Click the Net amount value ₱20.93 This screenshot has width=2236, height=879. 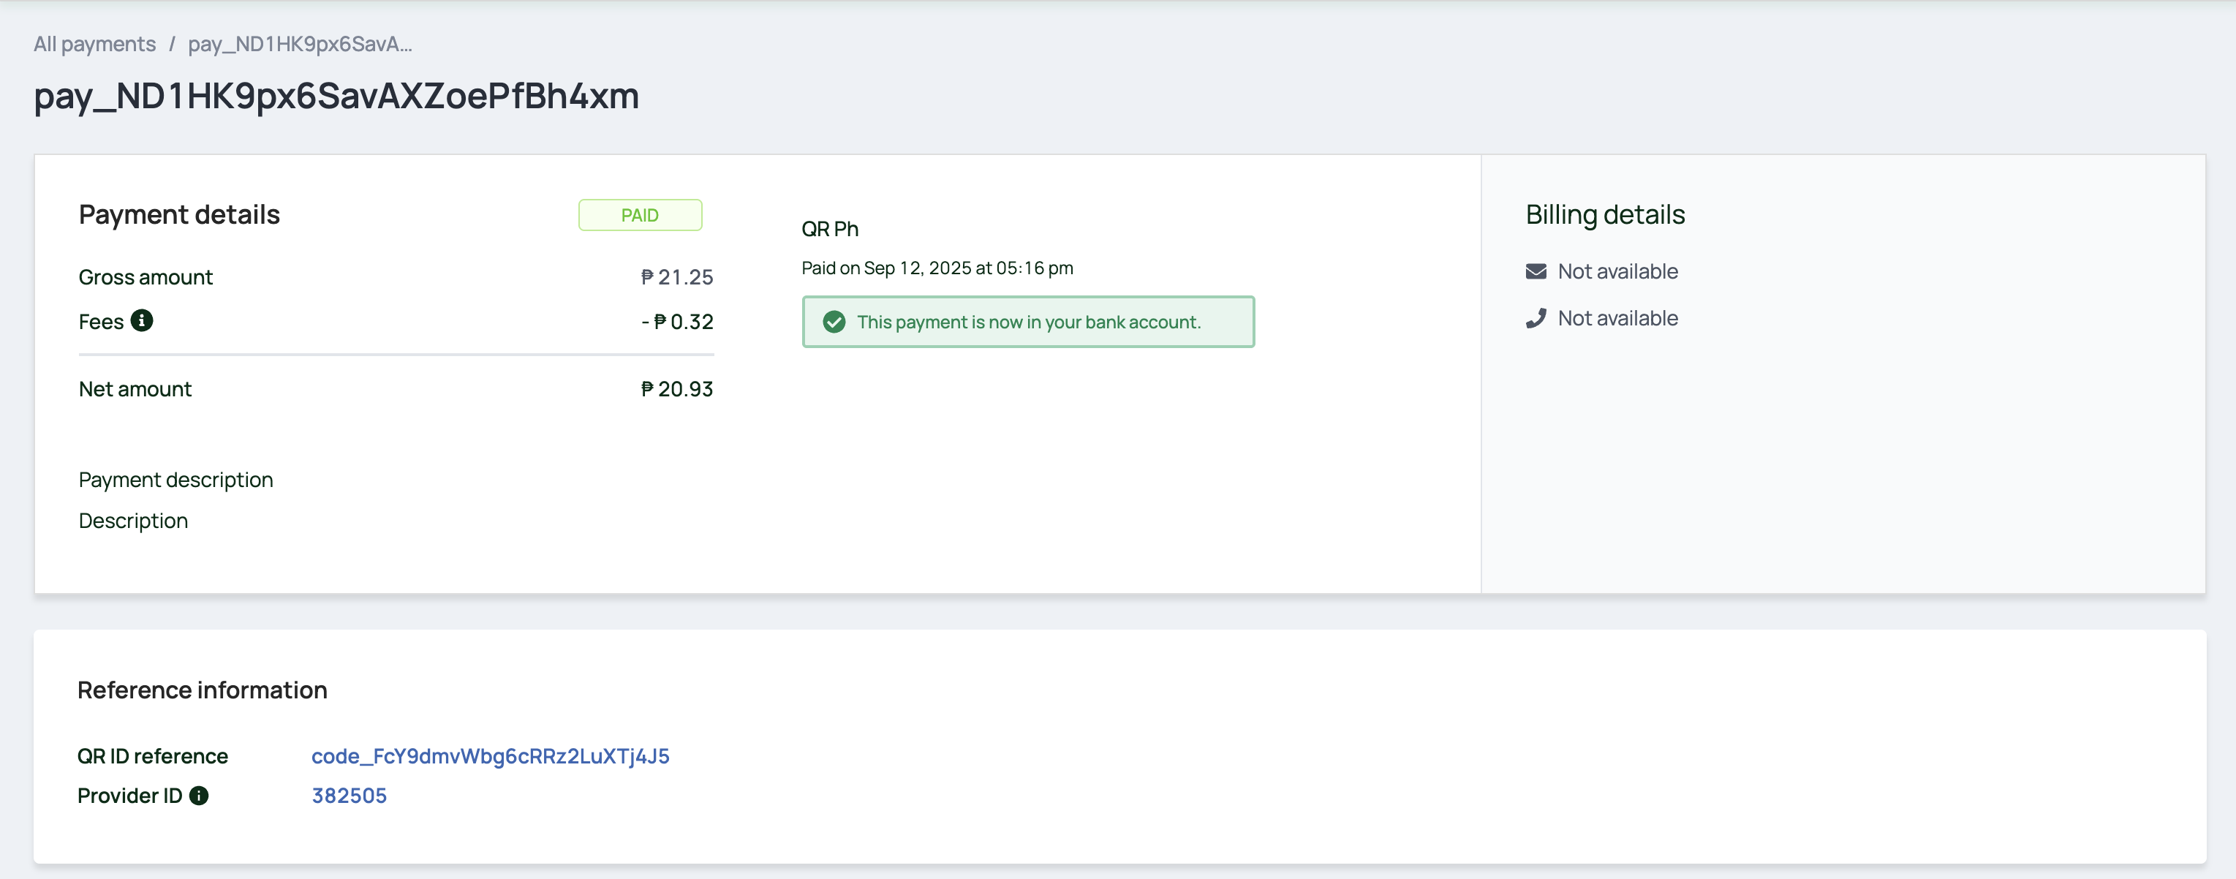pyautogui.click(x=676, y=389)
